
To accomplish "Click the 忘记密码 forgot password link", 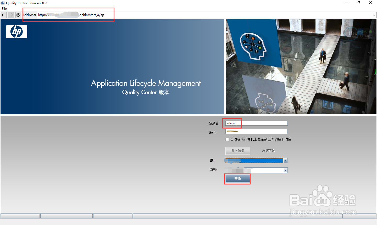I will pos(268,151).
